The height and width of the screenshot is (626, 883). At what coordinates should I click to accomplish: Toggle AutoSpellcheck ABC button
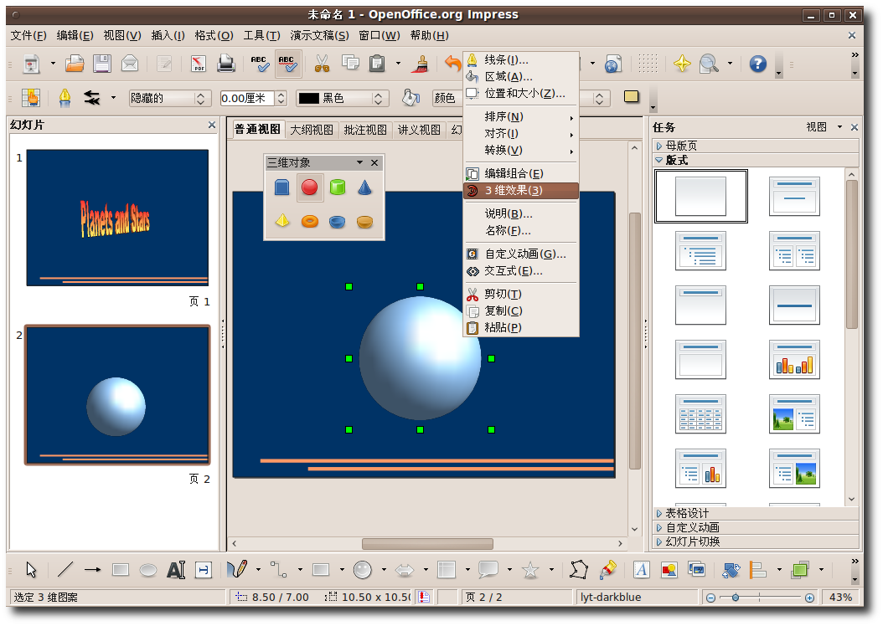pos(287,63)
